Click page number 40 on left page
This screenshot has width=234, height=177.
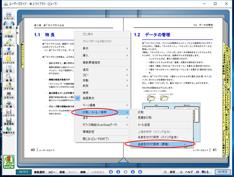coord(33,150)
